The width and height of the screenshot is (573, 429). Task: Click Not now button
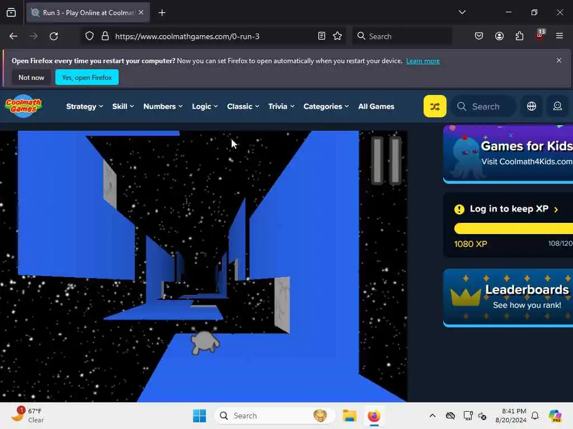31,77
